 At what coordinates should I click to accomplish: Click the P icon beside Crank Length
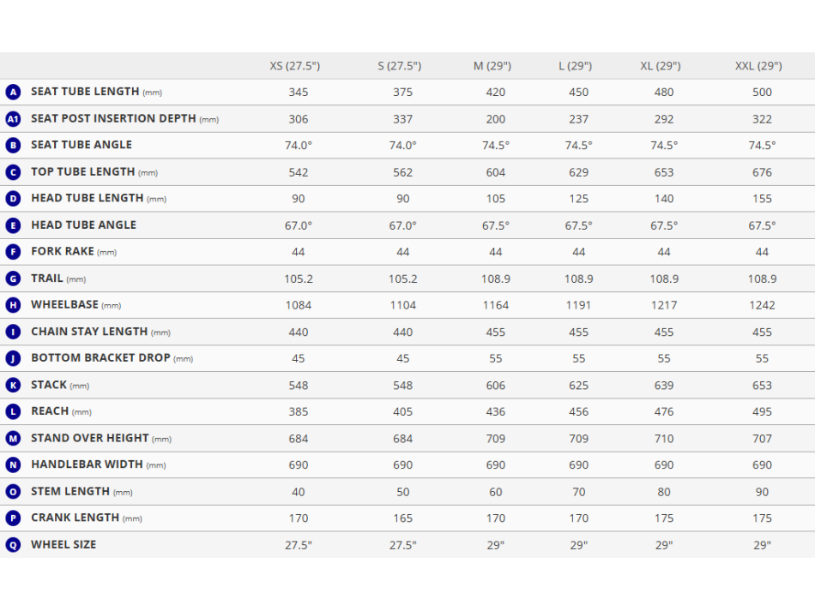[x=13, y=518]
